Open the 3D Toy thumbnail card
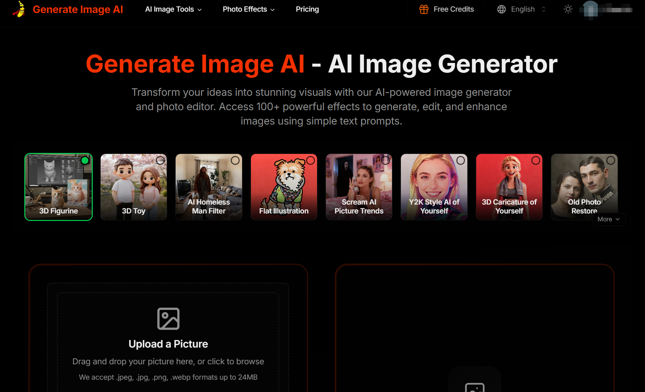This screenshot has height=392, width=645. click(x=134, y=187)
